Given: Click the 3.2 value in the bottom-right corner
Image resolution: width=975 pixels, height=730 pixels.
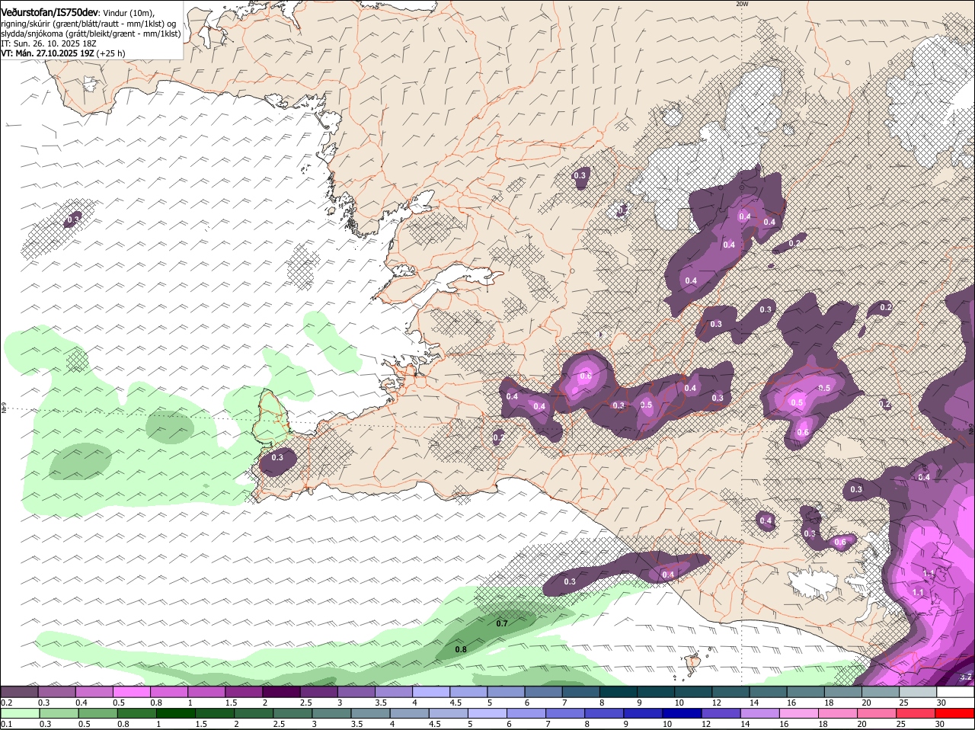Looking at the screenshot, I should pos(966,677).
